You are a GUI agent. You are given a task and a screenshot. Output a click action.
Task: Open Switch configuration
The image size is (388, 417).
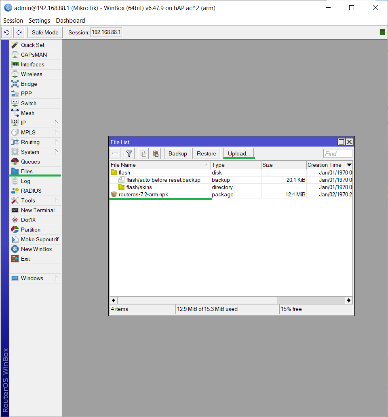click(x=36, y=103)
